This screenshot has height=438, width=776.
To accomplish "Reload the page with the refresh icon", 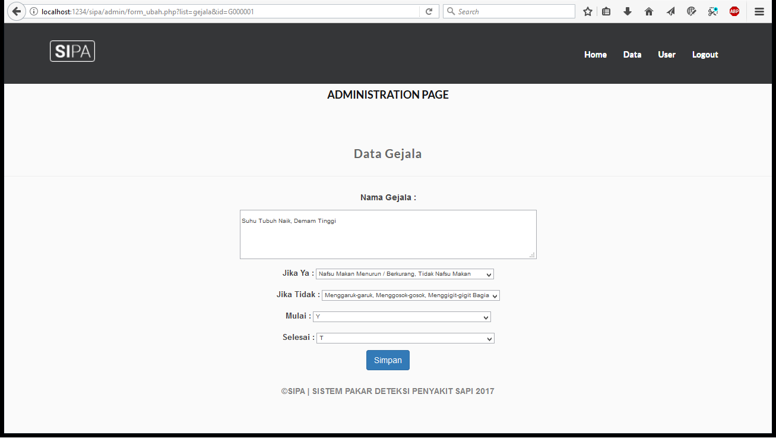I will click(x=429, y=11).
